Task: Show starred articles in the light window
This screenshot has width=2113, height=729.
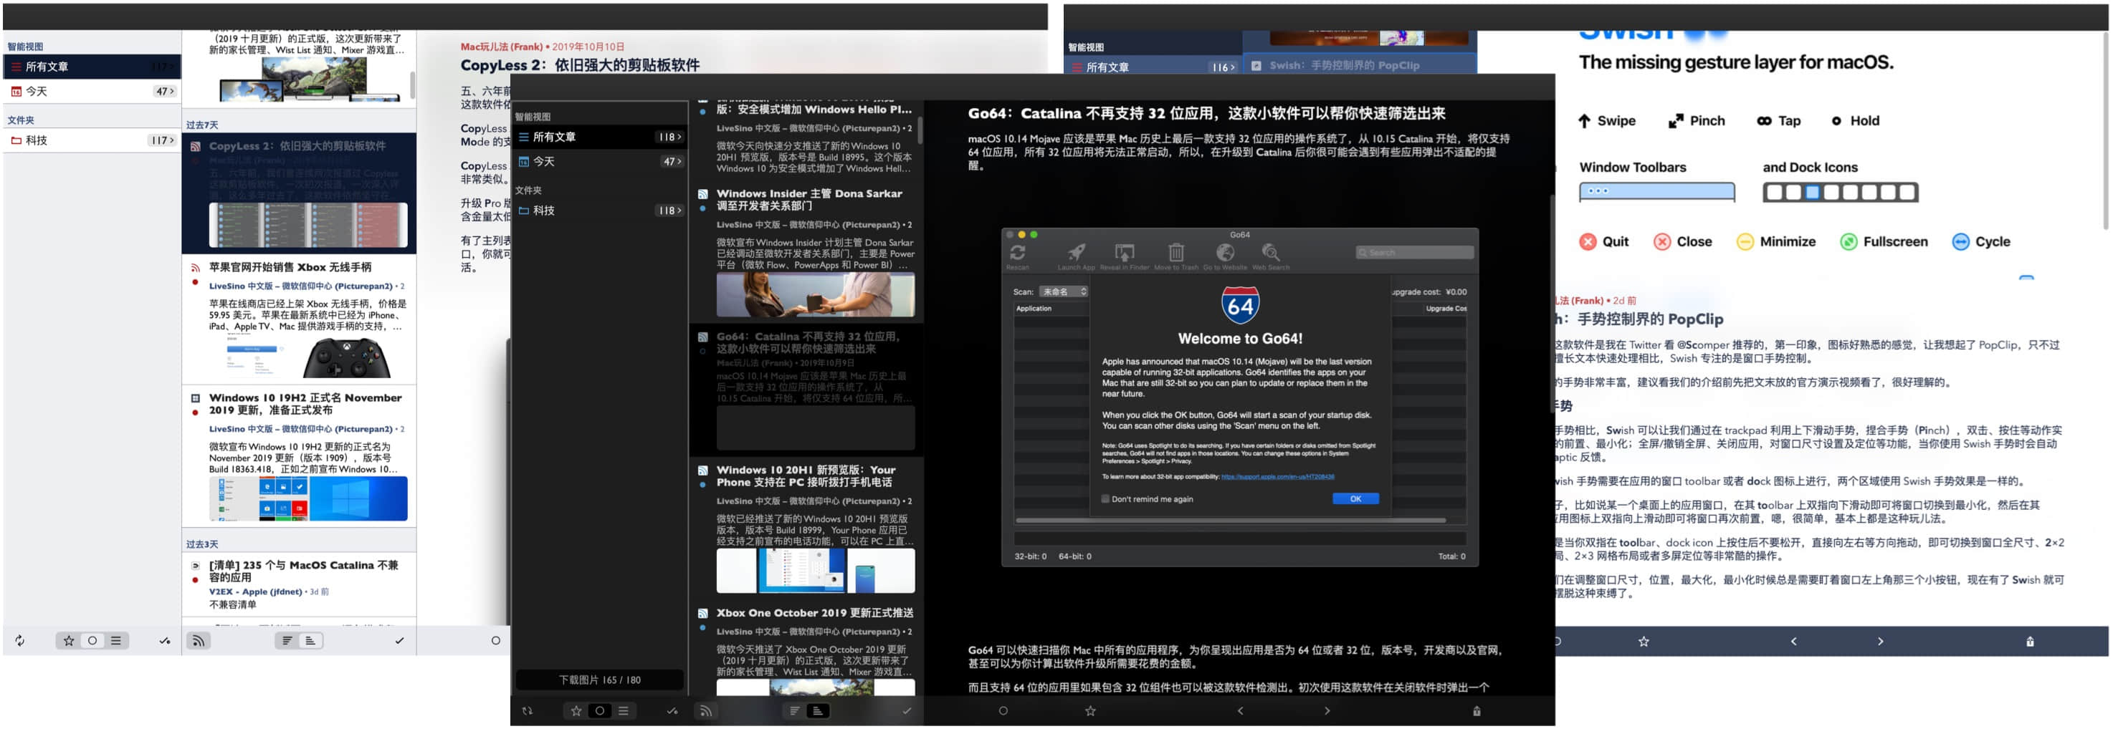Action: pos(69,640)
